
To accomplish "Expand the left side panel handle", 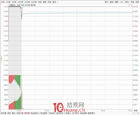I will pyautogui.click(x=1, y=59).
